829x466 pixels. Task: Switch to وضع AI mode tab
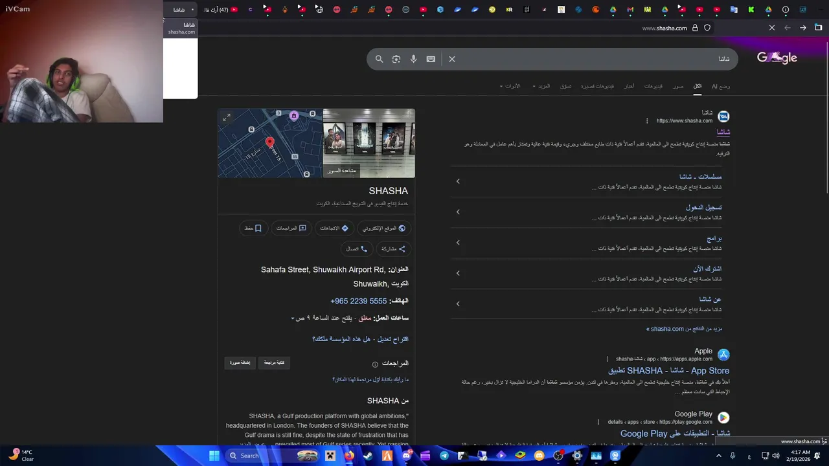pos(721,86)
